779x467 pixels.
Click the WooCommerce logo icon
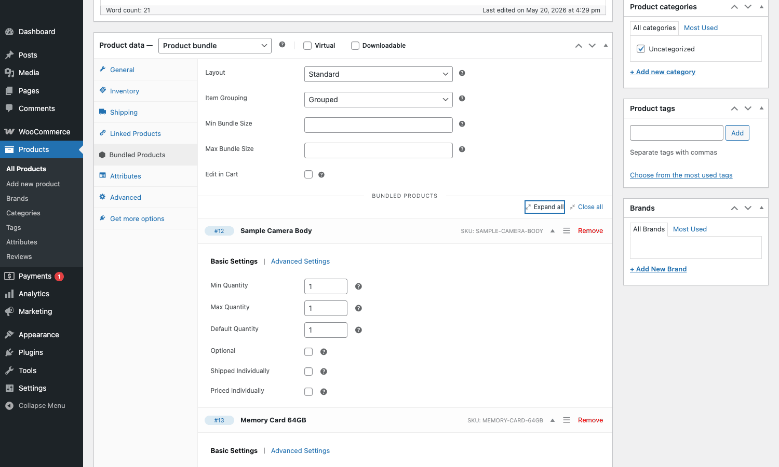click(x=9, y=132)
